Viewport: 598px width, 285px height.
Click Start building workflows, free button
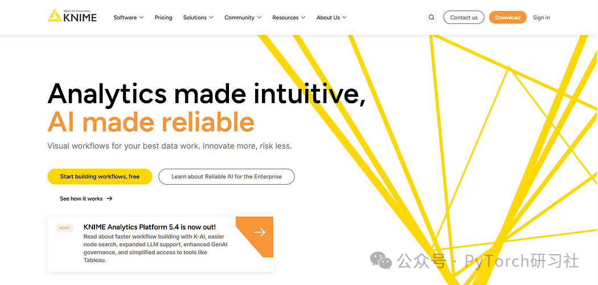tap(100, 177)
